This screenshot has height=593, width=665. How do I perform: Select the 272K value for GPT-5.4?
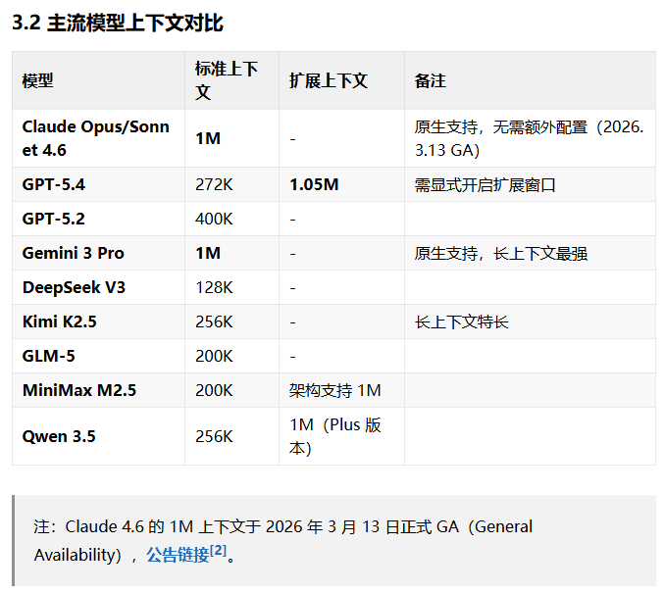click(214, 184)
